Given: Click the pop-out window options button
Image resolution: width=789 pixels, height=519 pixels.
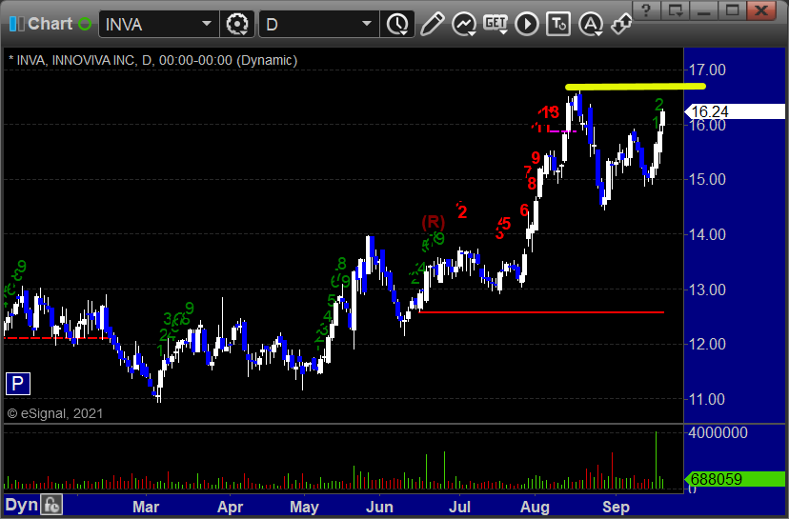Looking at the screenshot, I should tap(675, 10).
